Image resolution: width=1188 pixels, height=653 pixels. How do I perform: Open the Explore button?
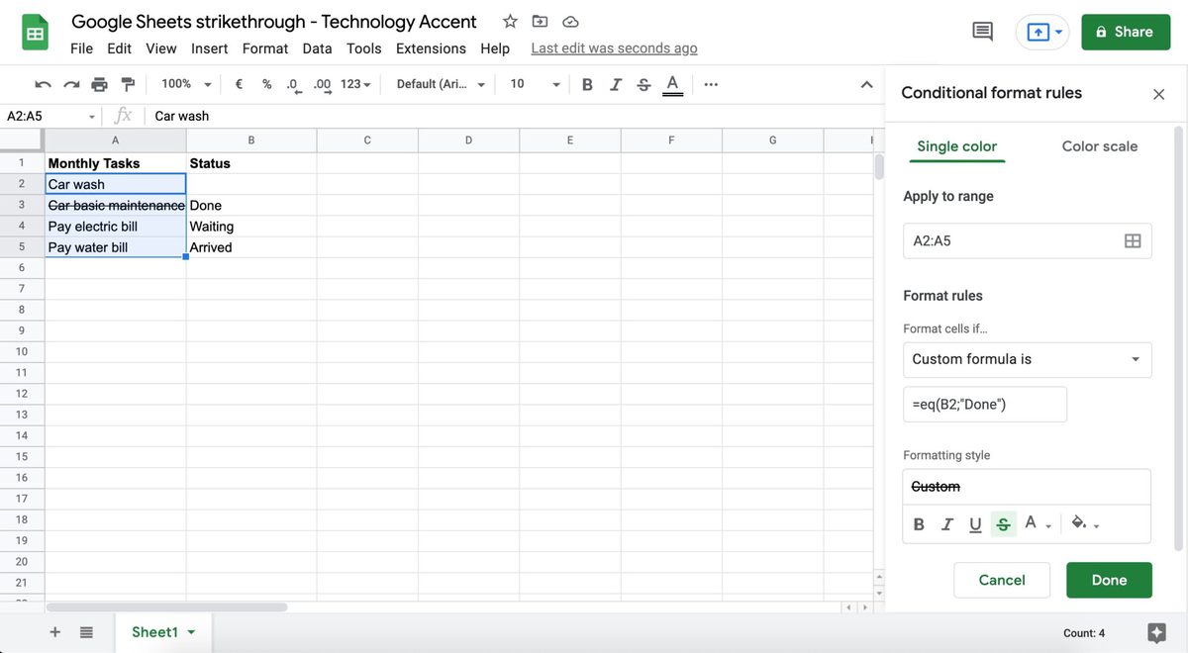click(x=1156, y=633)
